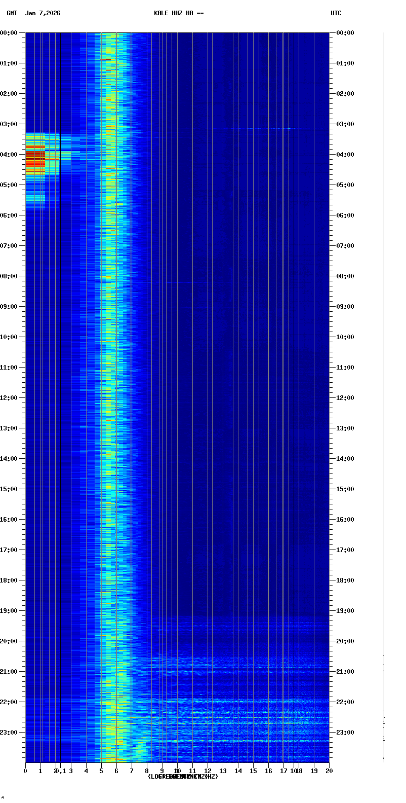The width and height of the screenshot is (406, 803).
Task: Click the 00:00 time label on right axis
Action: 345,33
